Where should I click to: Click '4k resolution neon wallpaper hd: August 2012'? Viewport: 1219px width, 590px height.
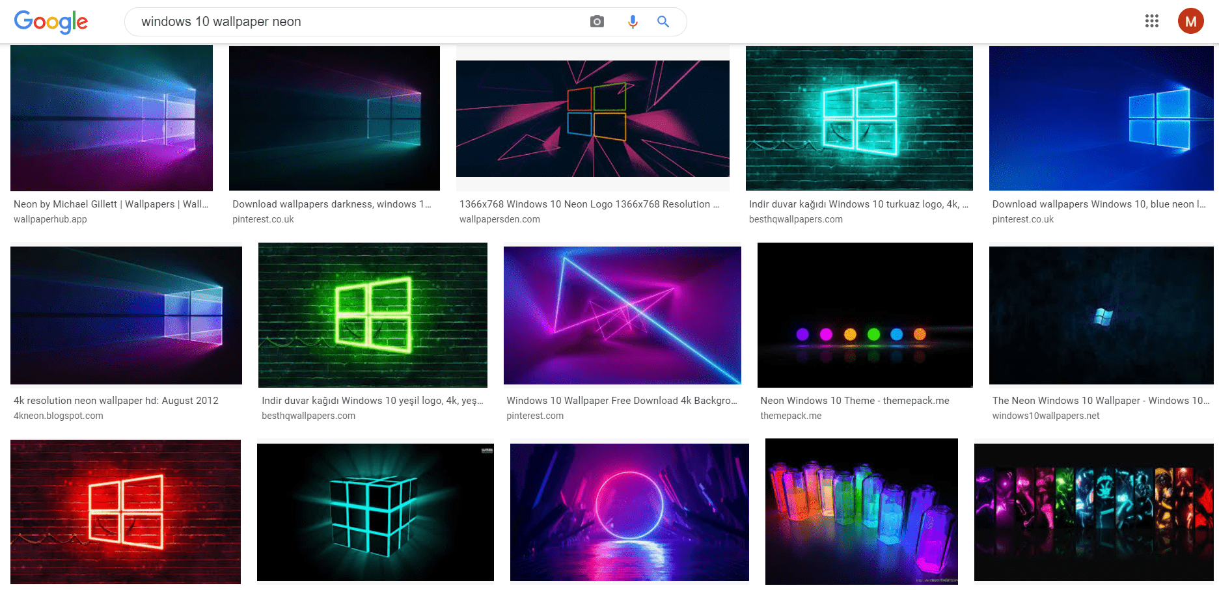coord(116,401)
